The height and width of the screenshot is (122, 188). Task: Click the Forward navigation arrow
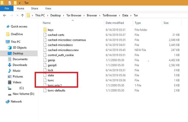pos(12,15)
